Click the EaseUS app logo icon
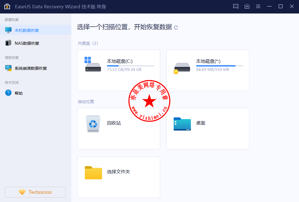299x202 pixels. click(7, 7)
